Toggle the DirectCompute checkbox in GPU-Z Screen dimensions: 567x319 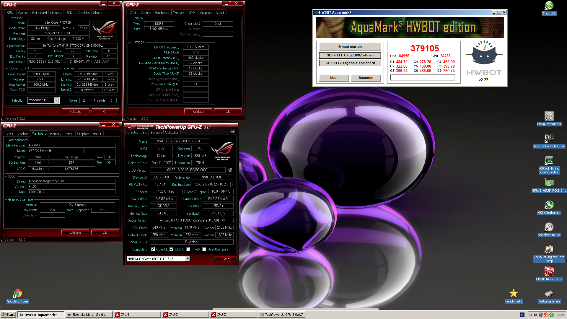pos(204,249)
